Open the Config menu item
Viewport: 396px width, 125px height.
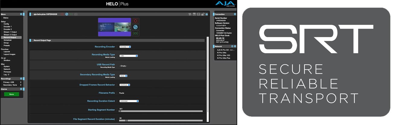pos(6,24)
